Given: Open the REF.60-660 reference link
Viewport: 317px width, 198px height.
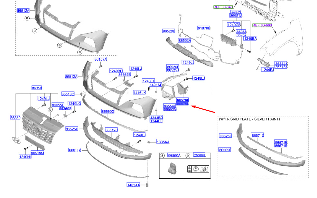Looking at the screenshot, I should (262, 25).
